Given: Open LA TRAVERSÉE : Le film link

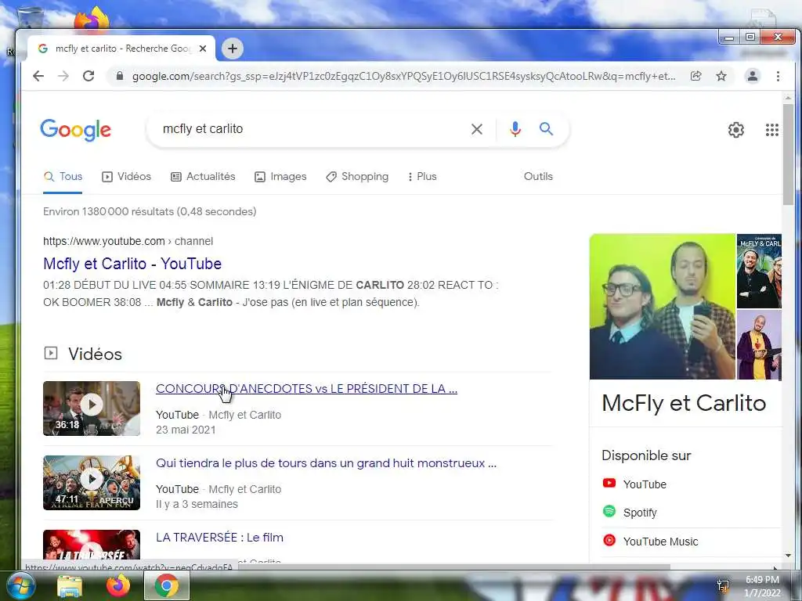Looking at the screenshot, I should tap(219, 537).
